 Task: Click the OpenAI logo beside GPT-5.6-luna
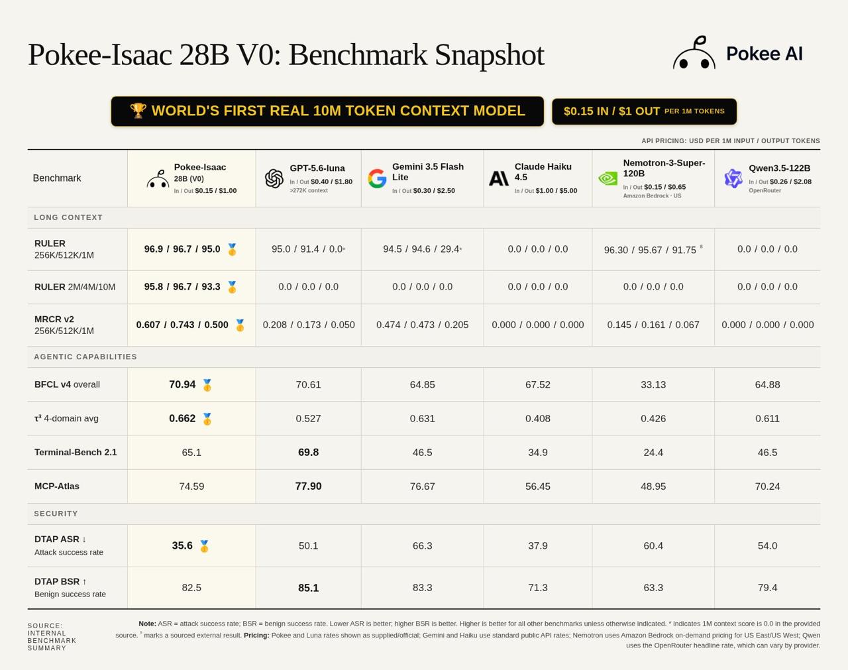[274, 178]
